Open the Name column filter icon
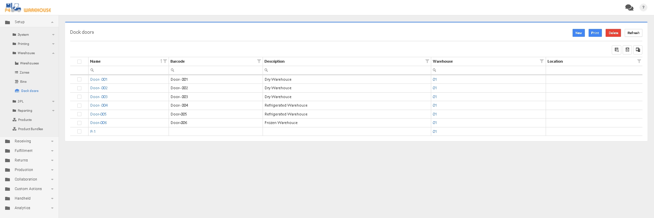This screenshot has width=654, height=218. [x=165, y=61]
